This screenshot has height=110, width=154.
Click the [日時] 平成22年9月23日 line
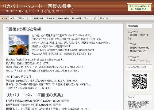38,101
